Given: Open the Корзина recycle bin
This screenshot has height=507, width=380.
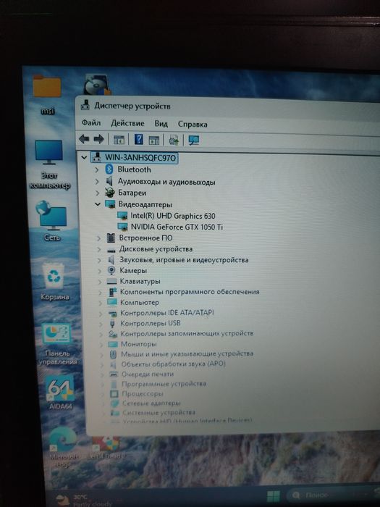Looking at the screenshot, I should pos(54,281).
